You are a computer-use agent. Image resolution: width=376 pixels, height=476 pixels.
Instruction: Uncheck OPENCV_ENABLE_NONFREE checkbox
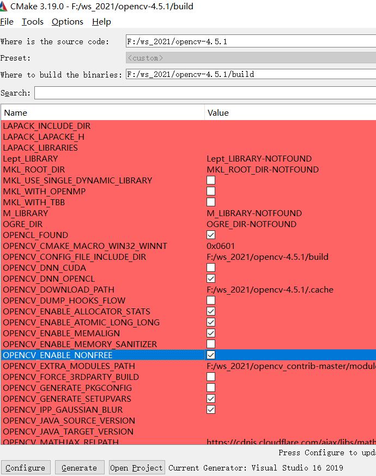(x=211, y=355)
